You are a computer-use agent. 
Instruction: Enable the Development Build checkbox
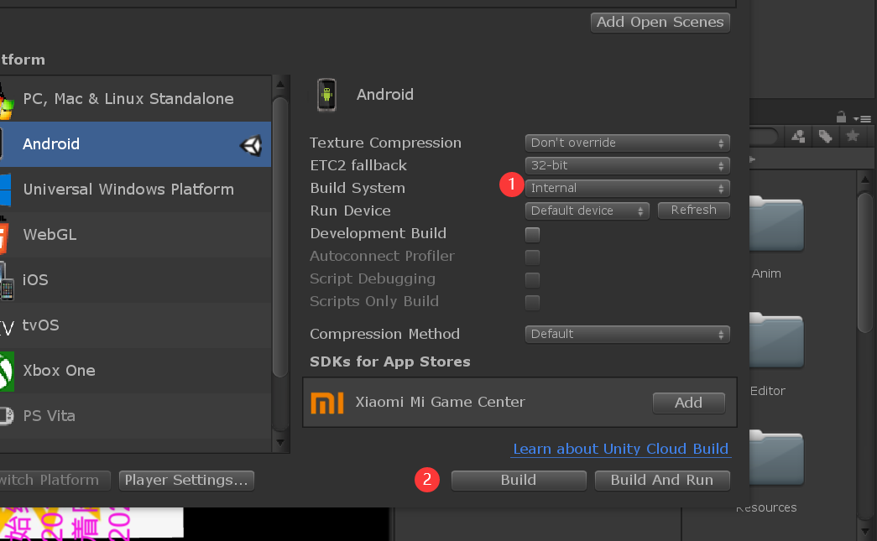tap(532, 235)
